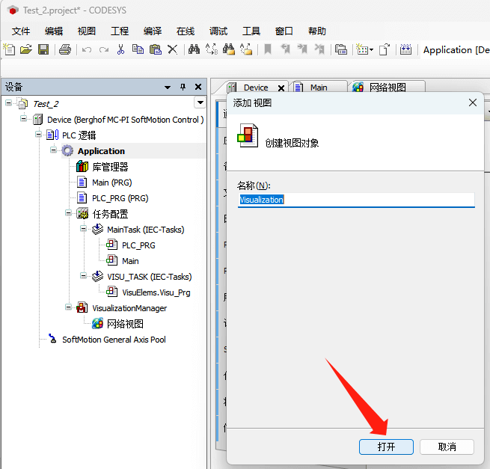Click the Cut scissors icon
The image size is (490, 469).
point(120,49)
